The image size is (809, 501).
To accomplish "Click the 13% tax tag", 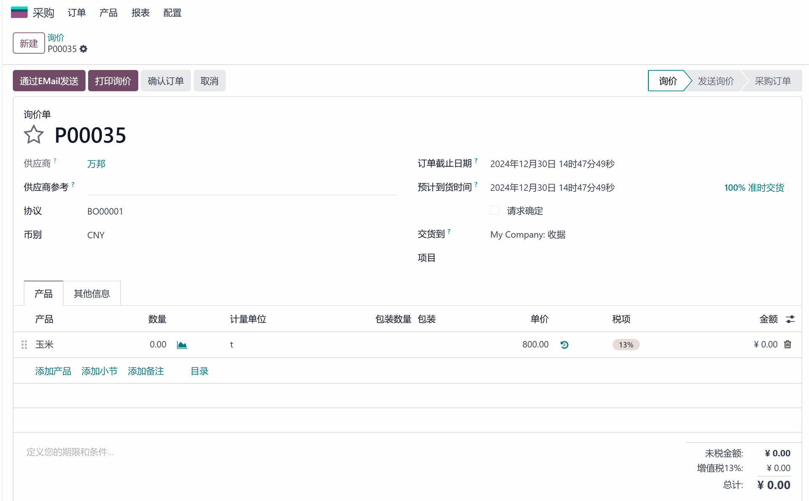I will pyautogui.click(x=626, y=345).
